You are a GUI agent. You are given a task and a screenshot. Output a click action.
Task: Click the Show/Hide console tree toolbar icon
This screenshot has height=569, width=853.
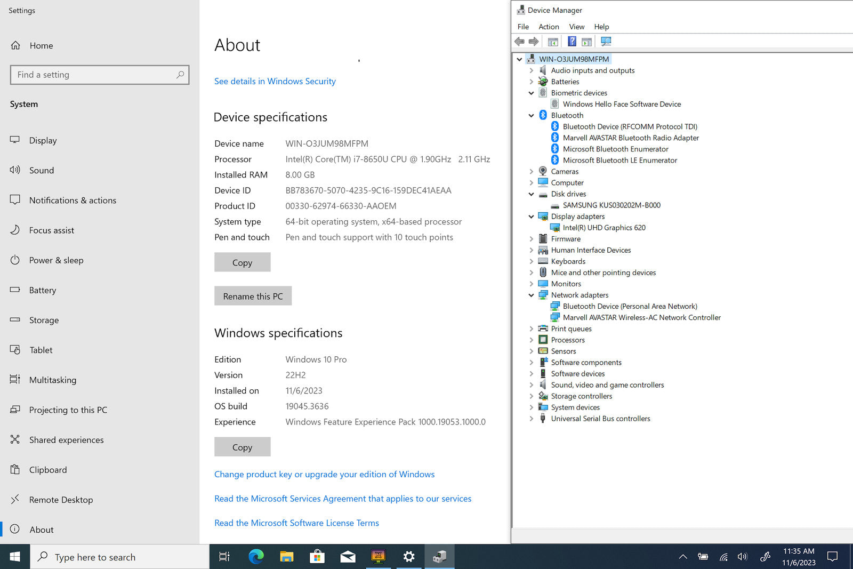(553, 42)
